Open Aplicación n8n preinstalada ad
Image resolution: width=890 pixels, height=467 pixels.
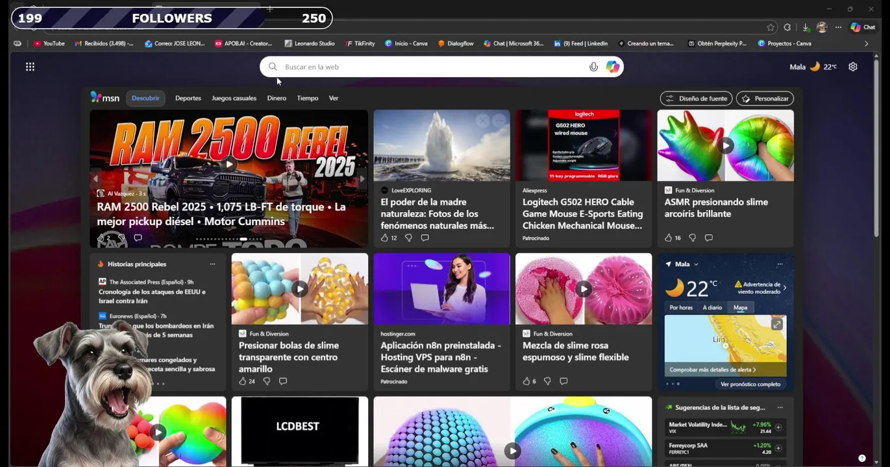coord(441,357)
